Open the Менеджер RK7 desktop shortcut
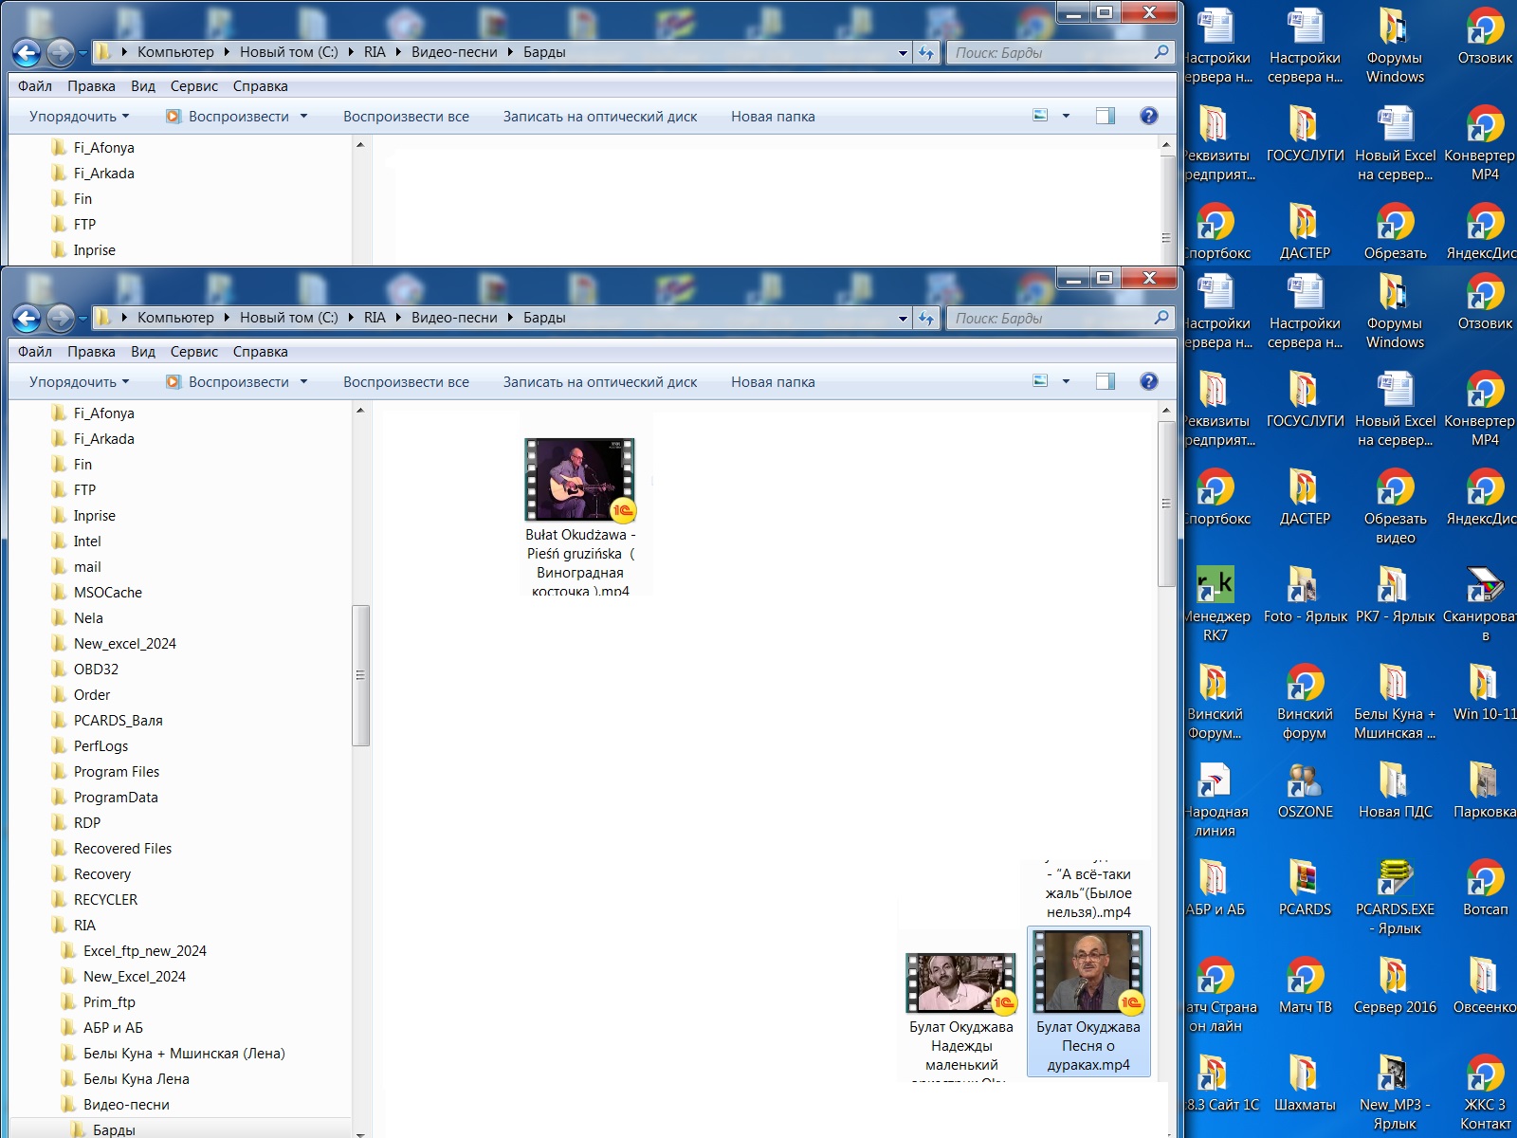This screenshot has height=1138, width=1517. (1215, 586)
